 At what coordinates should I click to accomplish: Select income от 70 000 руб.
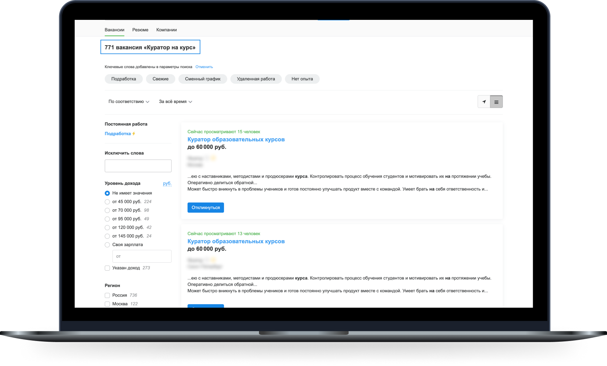107,210
